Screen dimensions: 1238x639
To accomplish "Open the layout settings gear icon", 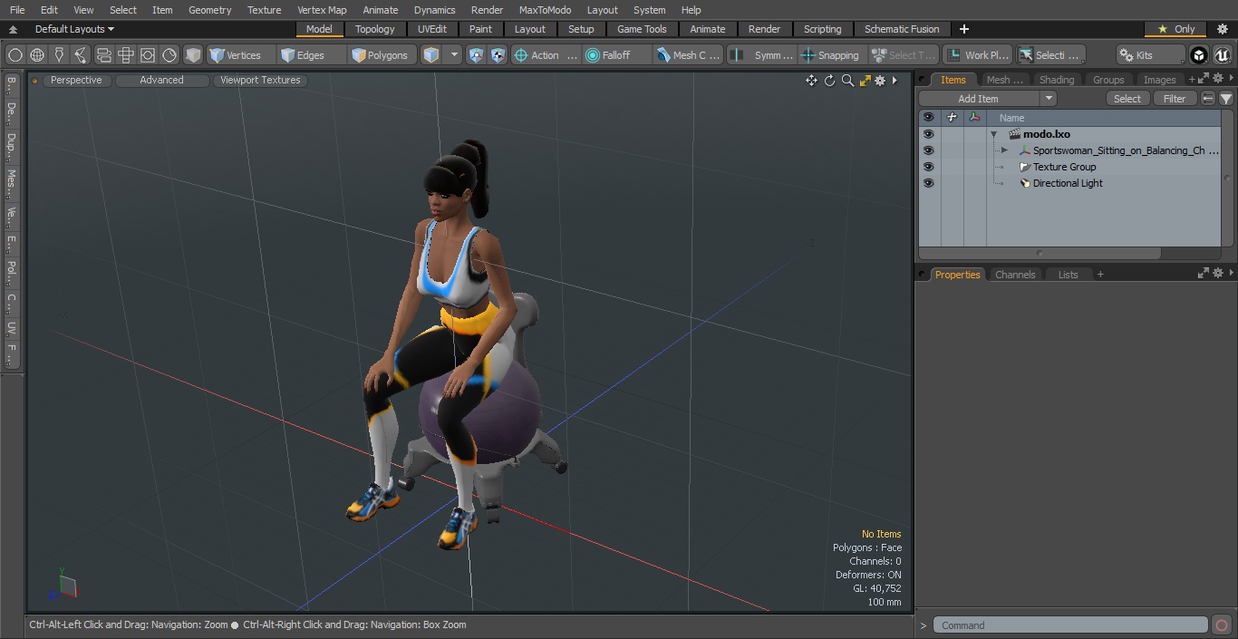I will pos(1222,29).
